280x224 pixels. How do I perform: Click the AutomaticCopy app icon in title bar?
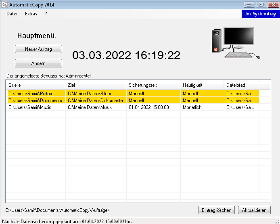[x=4, y=5]
